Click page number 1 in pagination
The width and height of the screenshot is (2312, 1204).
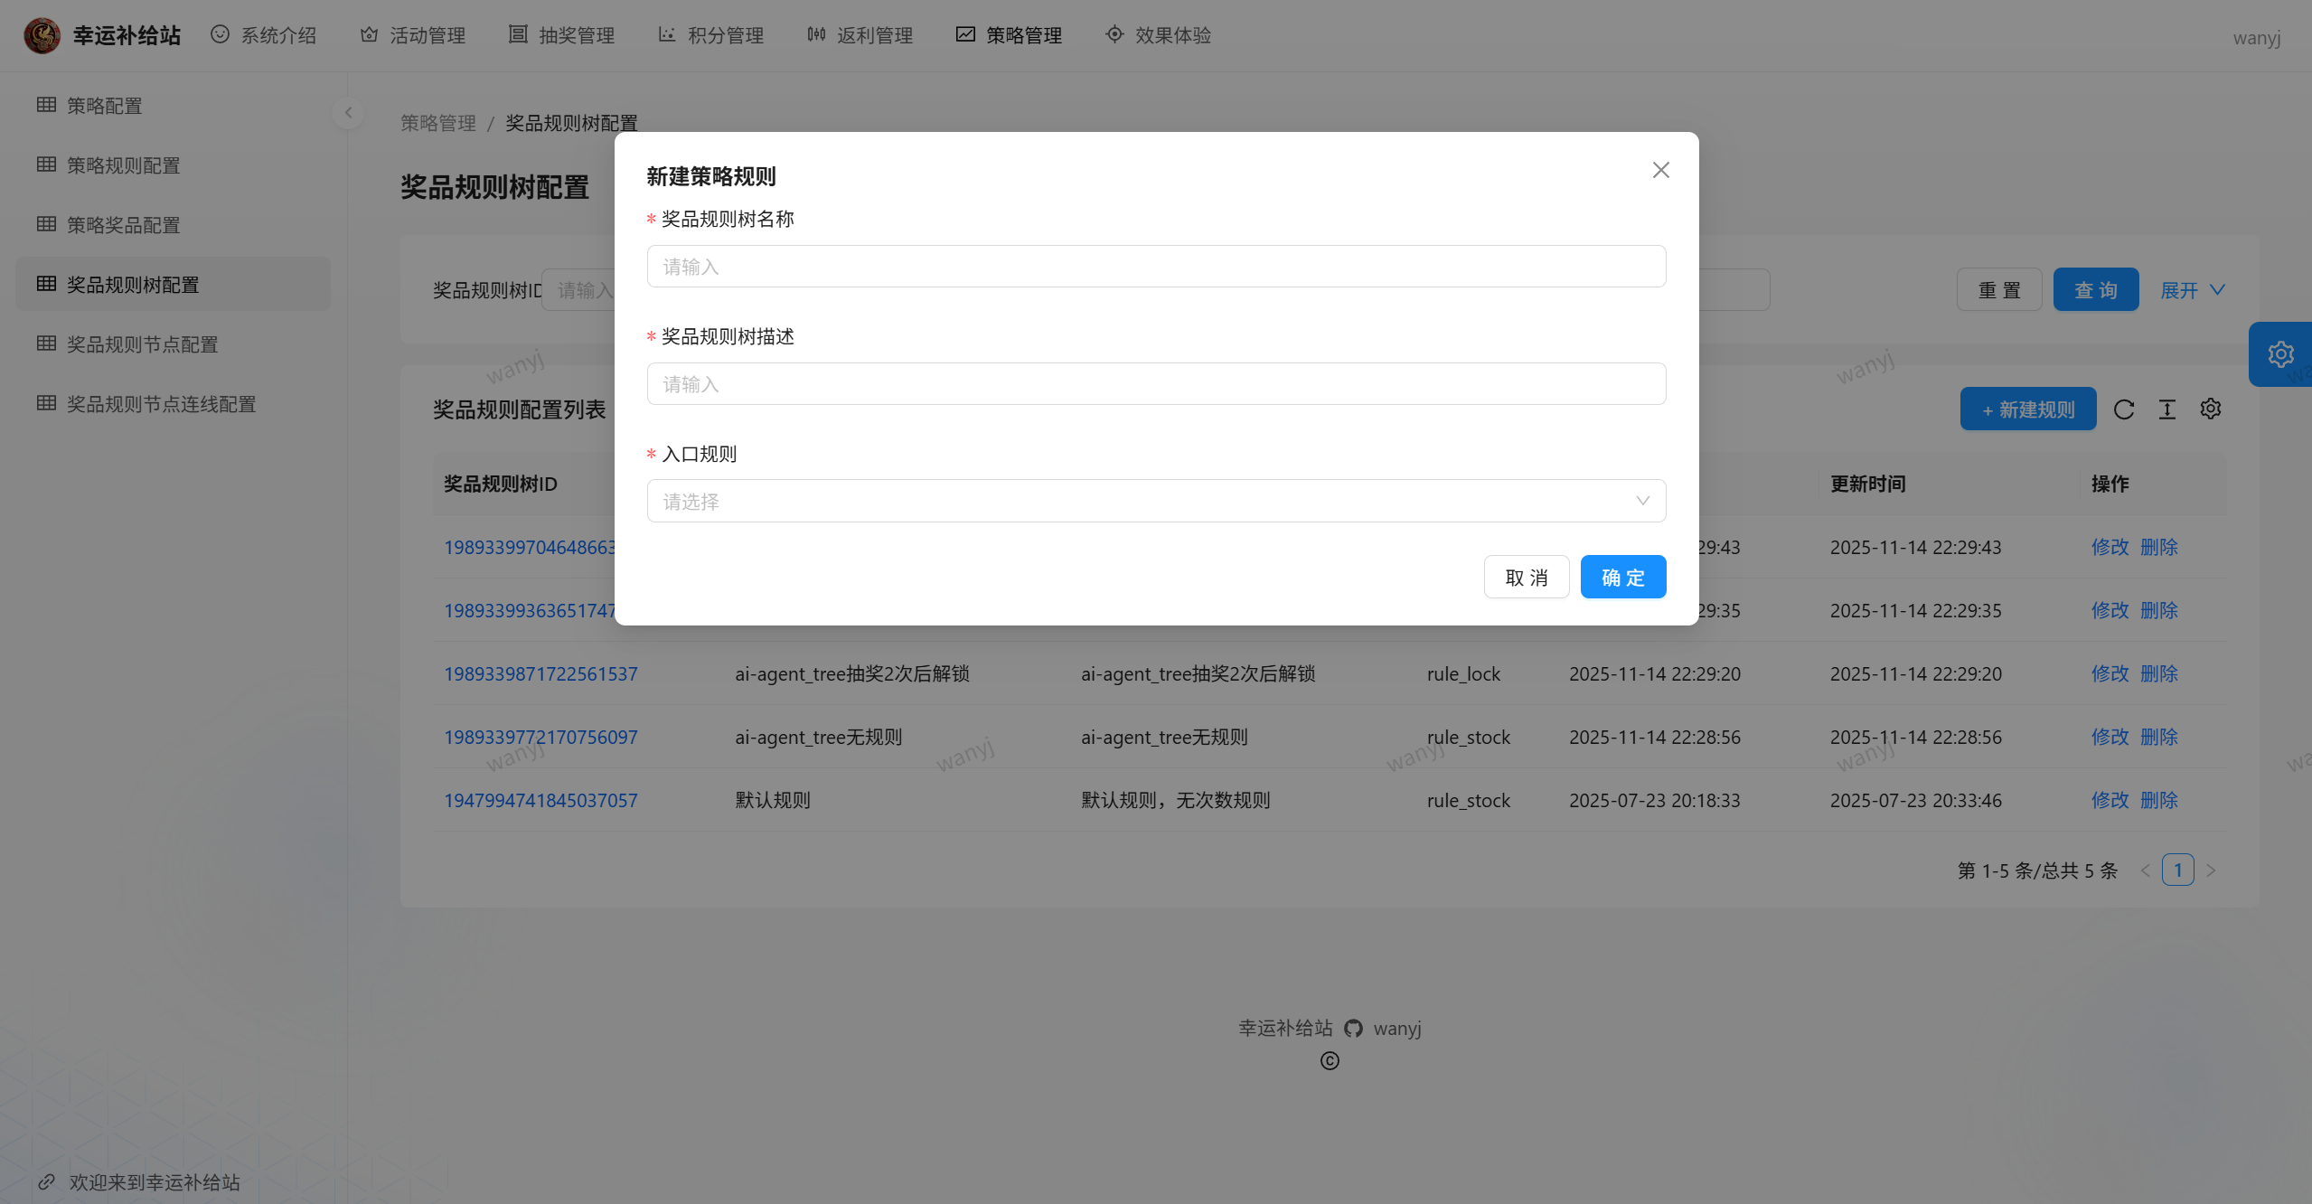(2177, 870)
